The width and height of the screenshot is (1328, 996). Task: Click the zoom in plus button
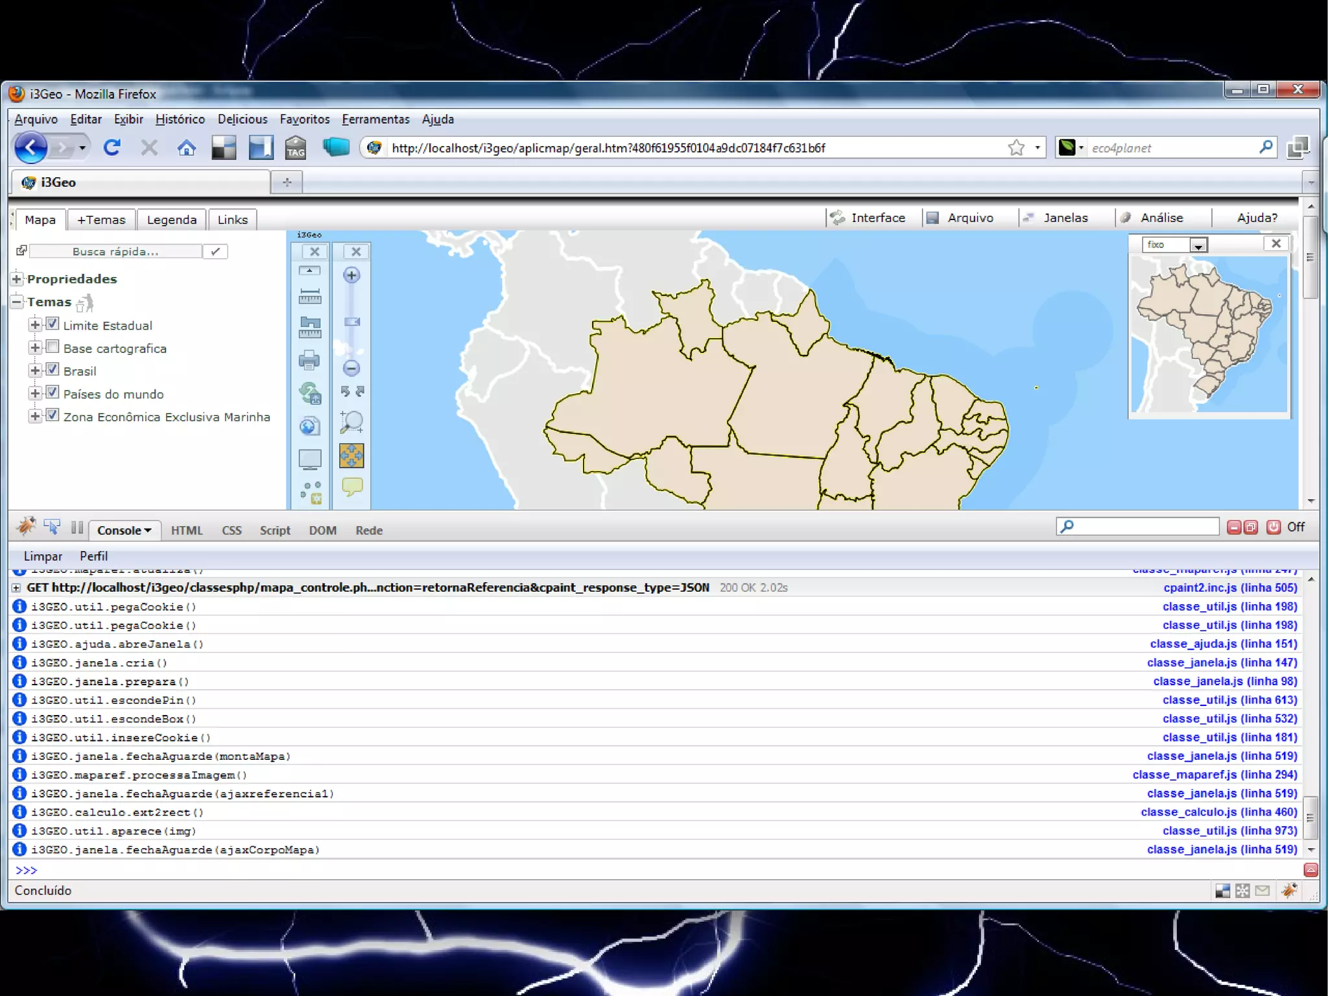[351, 275]
